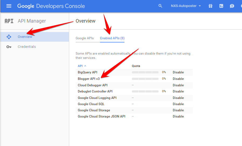Screen dimensions: 242x146
Task: Activate the Cloud Shell terminal icon
Action: [x=221, y=6]
